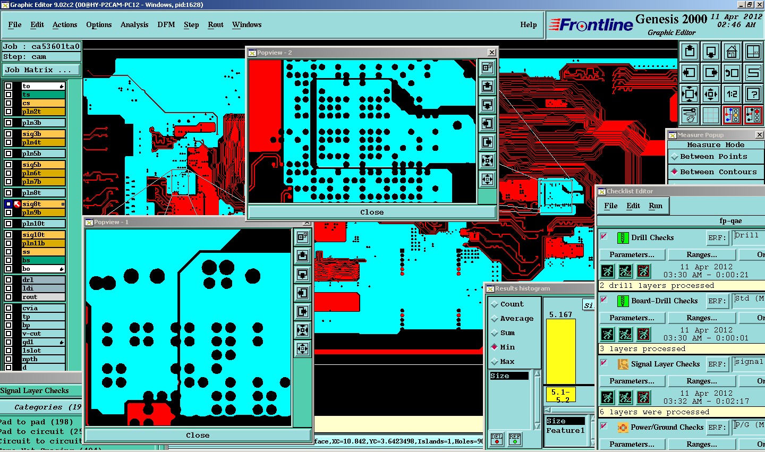
Task: Click the S-shaped snake path icon
Action: (753, 73)
